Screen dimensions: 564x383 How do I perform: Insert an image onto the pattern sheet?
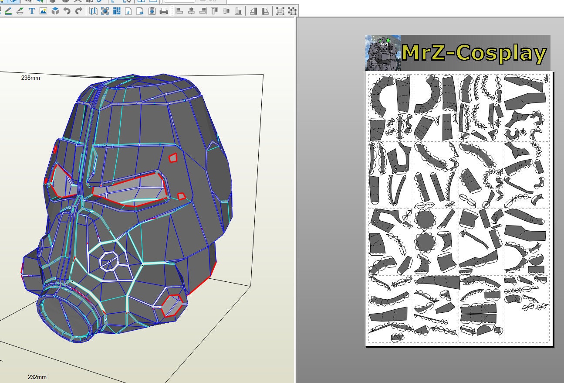click(x=44, y=12)
